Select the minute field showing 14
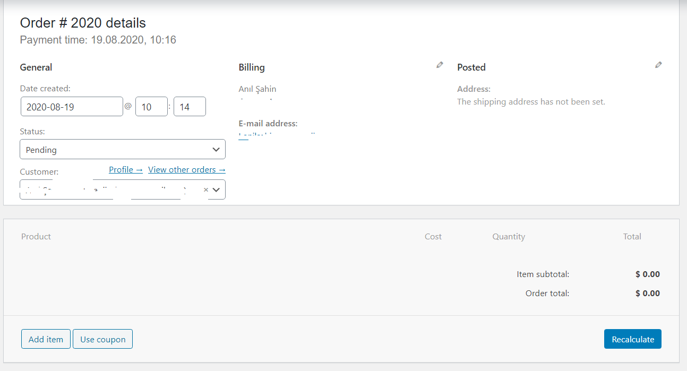Viewport: 687px width, 371px height. pos(190,106)
